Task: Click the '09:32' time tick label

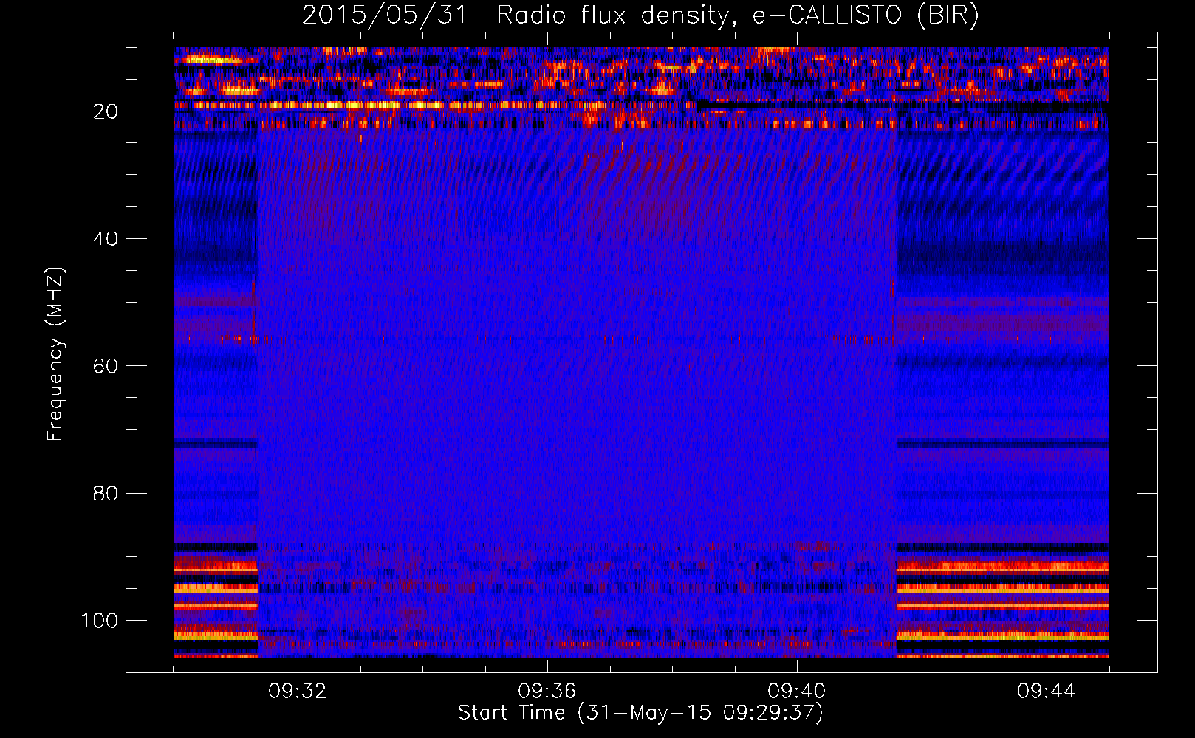Action: (297, 692)
